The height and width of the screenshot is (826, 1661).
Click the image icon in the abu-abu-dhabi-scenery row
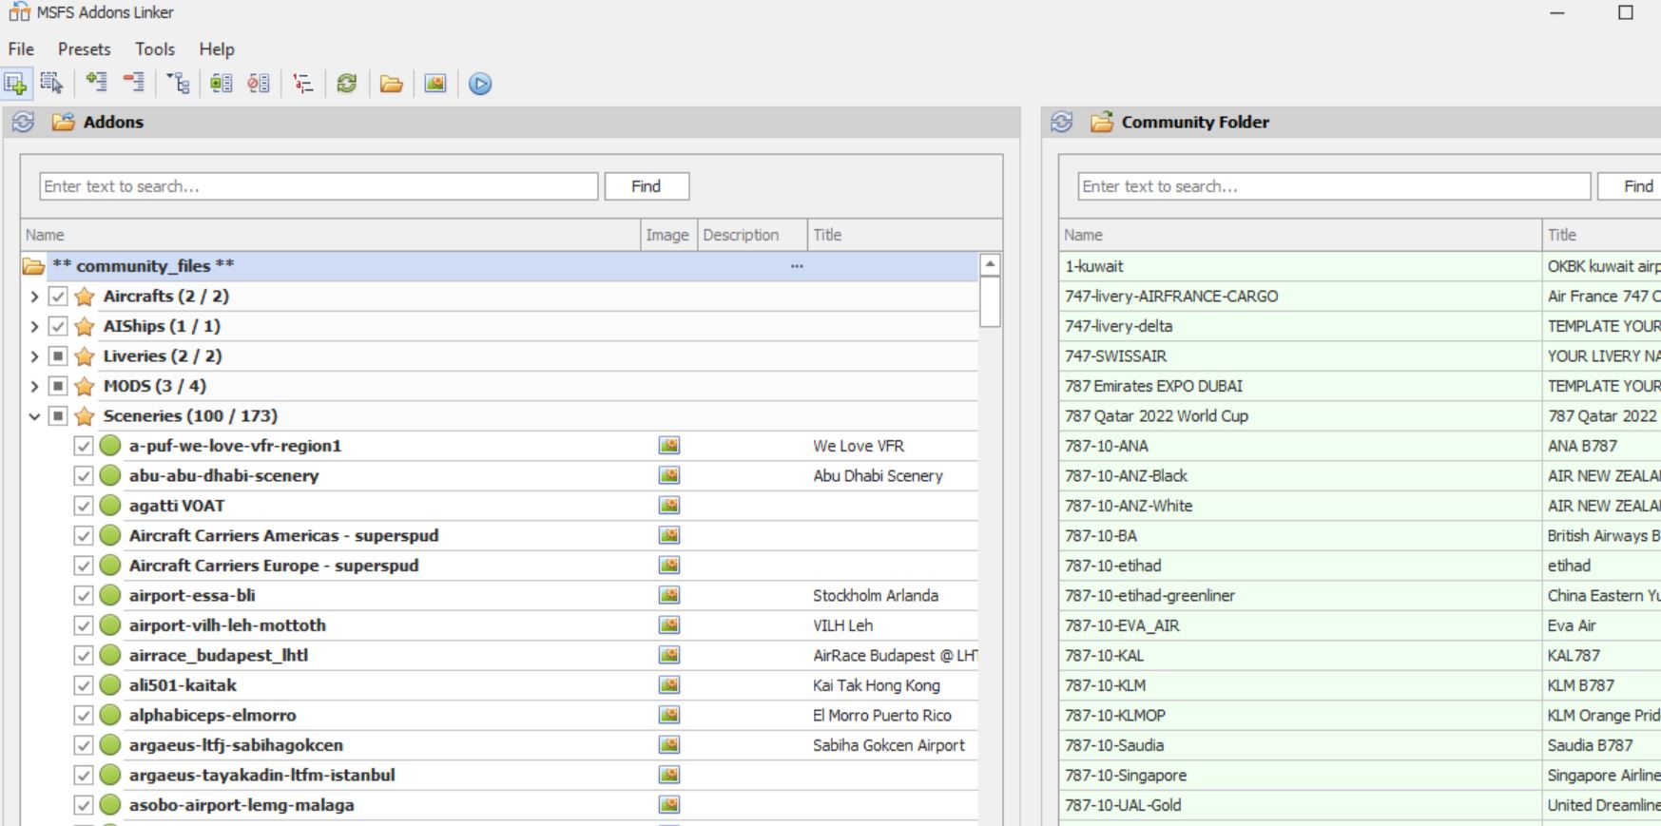(x=669, y=475)
